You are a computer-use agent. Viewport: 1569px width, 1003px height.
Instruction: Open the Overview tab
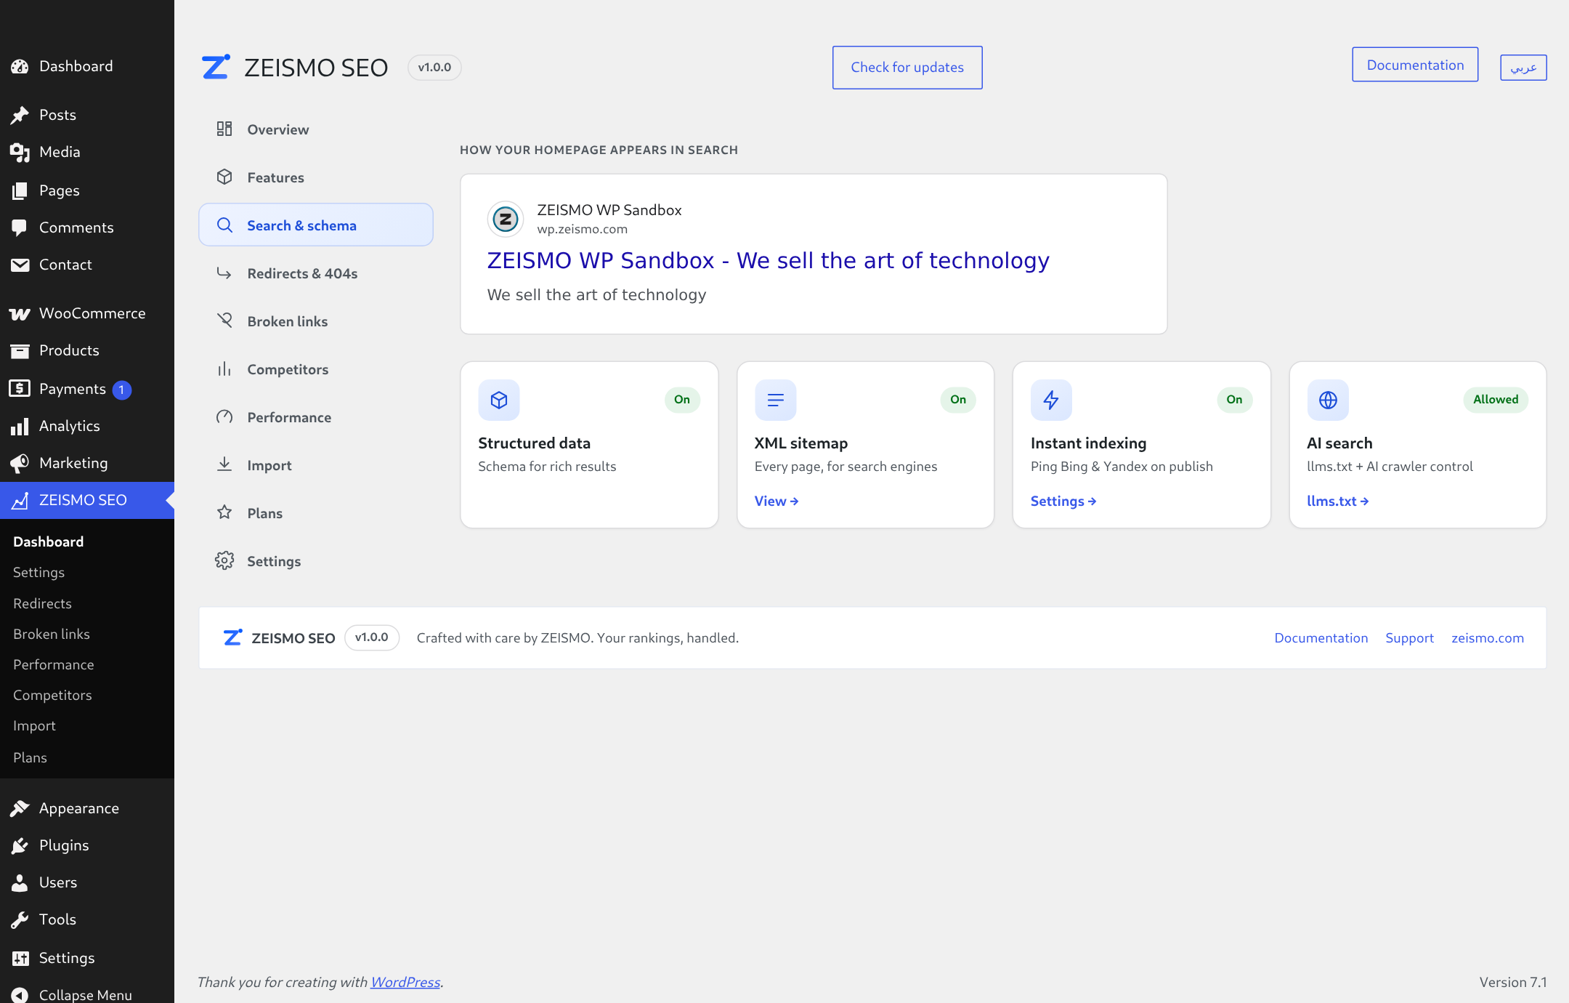pos(316,129)
